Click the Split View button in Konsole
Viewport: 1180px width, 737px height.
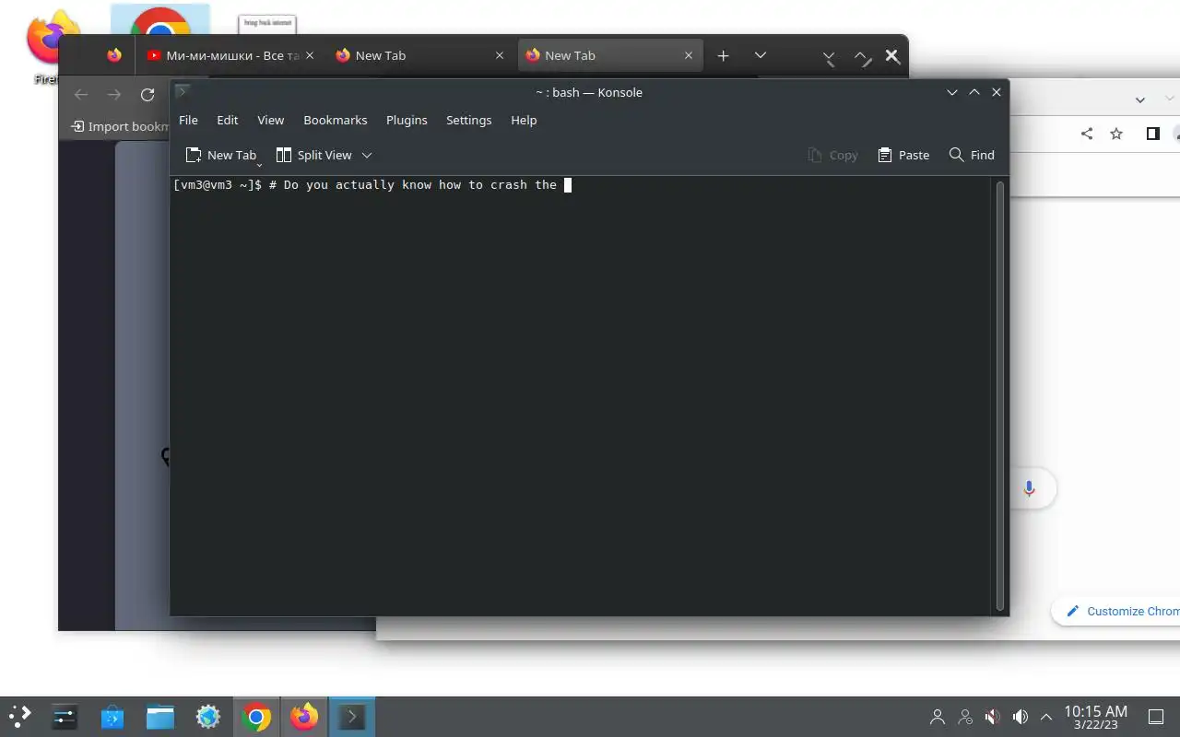click(x=313, y=155)
